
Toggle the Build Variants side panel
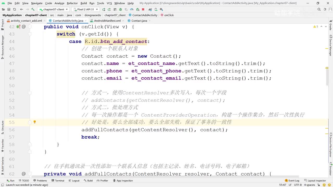tap(3, 166)
